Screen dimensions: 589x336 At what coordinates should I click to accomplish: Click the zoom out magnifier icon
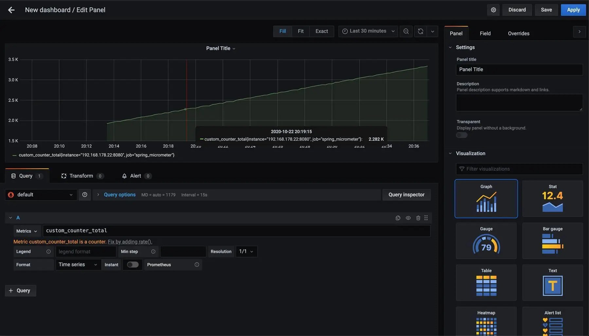coord(406,31)
